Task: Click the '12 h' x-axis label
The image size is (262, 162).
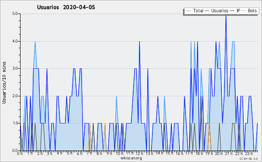Action: click(x=139, y=154)
